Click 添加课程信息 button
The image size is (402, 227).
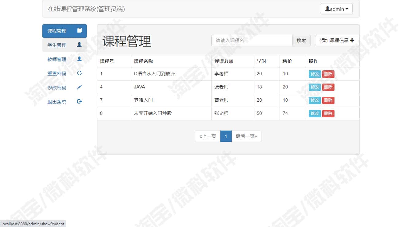pyautogui.click(x=337, y=41)
